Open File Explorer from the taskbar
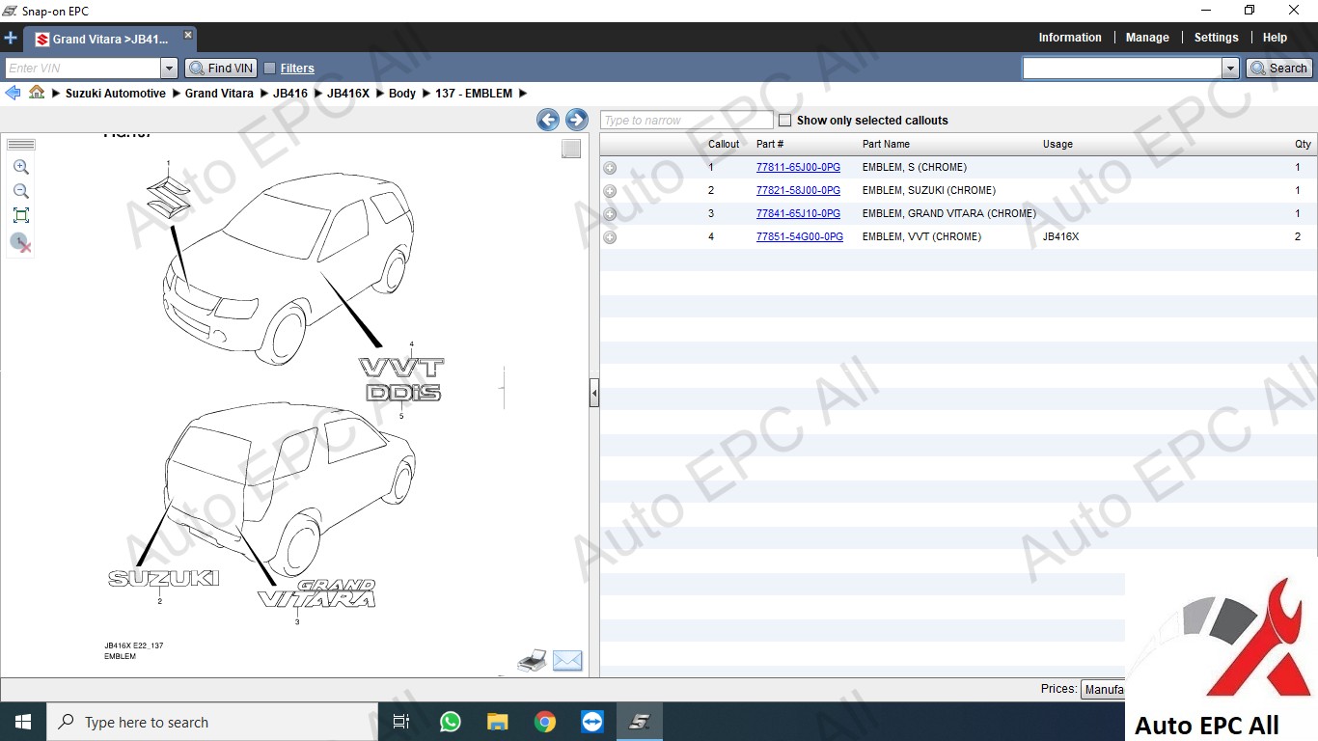1318x741 pixels. 497,722
